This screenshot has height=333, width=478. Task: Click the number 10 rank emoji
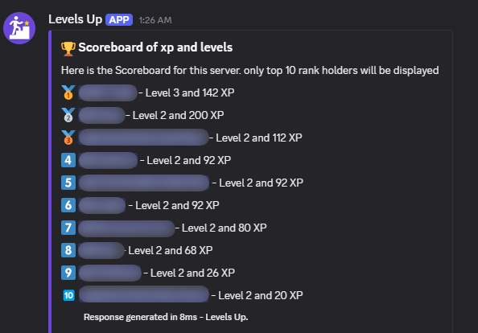click(x=68, y=295)
